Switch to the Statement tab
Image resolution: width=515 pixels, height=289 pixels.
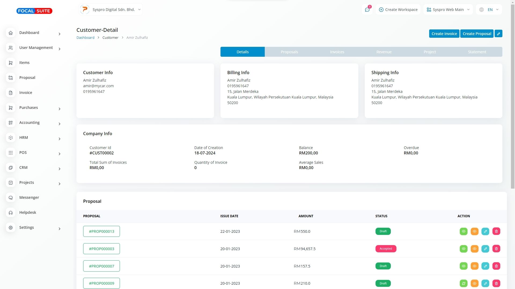477,52
